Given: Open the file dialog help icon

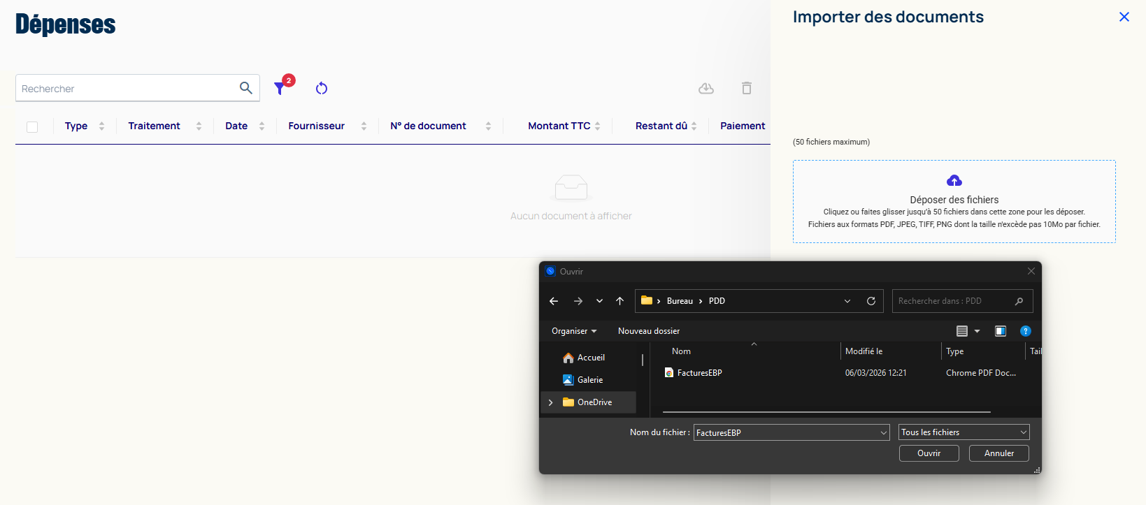Looking at the screenshot, I should (1026, 331).
